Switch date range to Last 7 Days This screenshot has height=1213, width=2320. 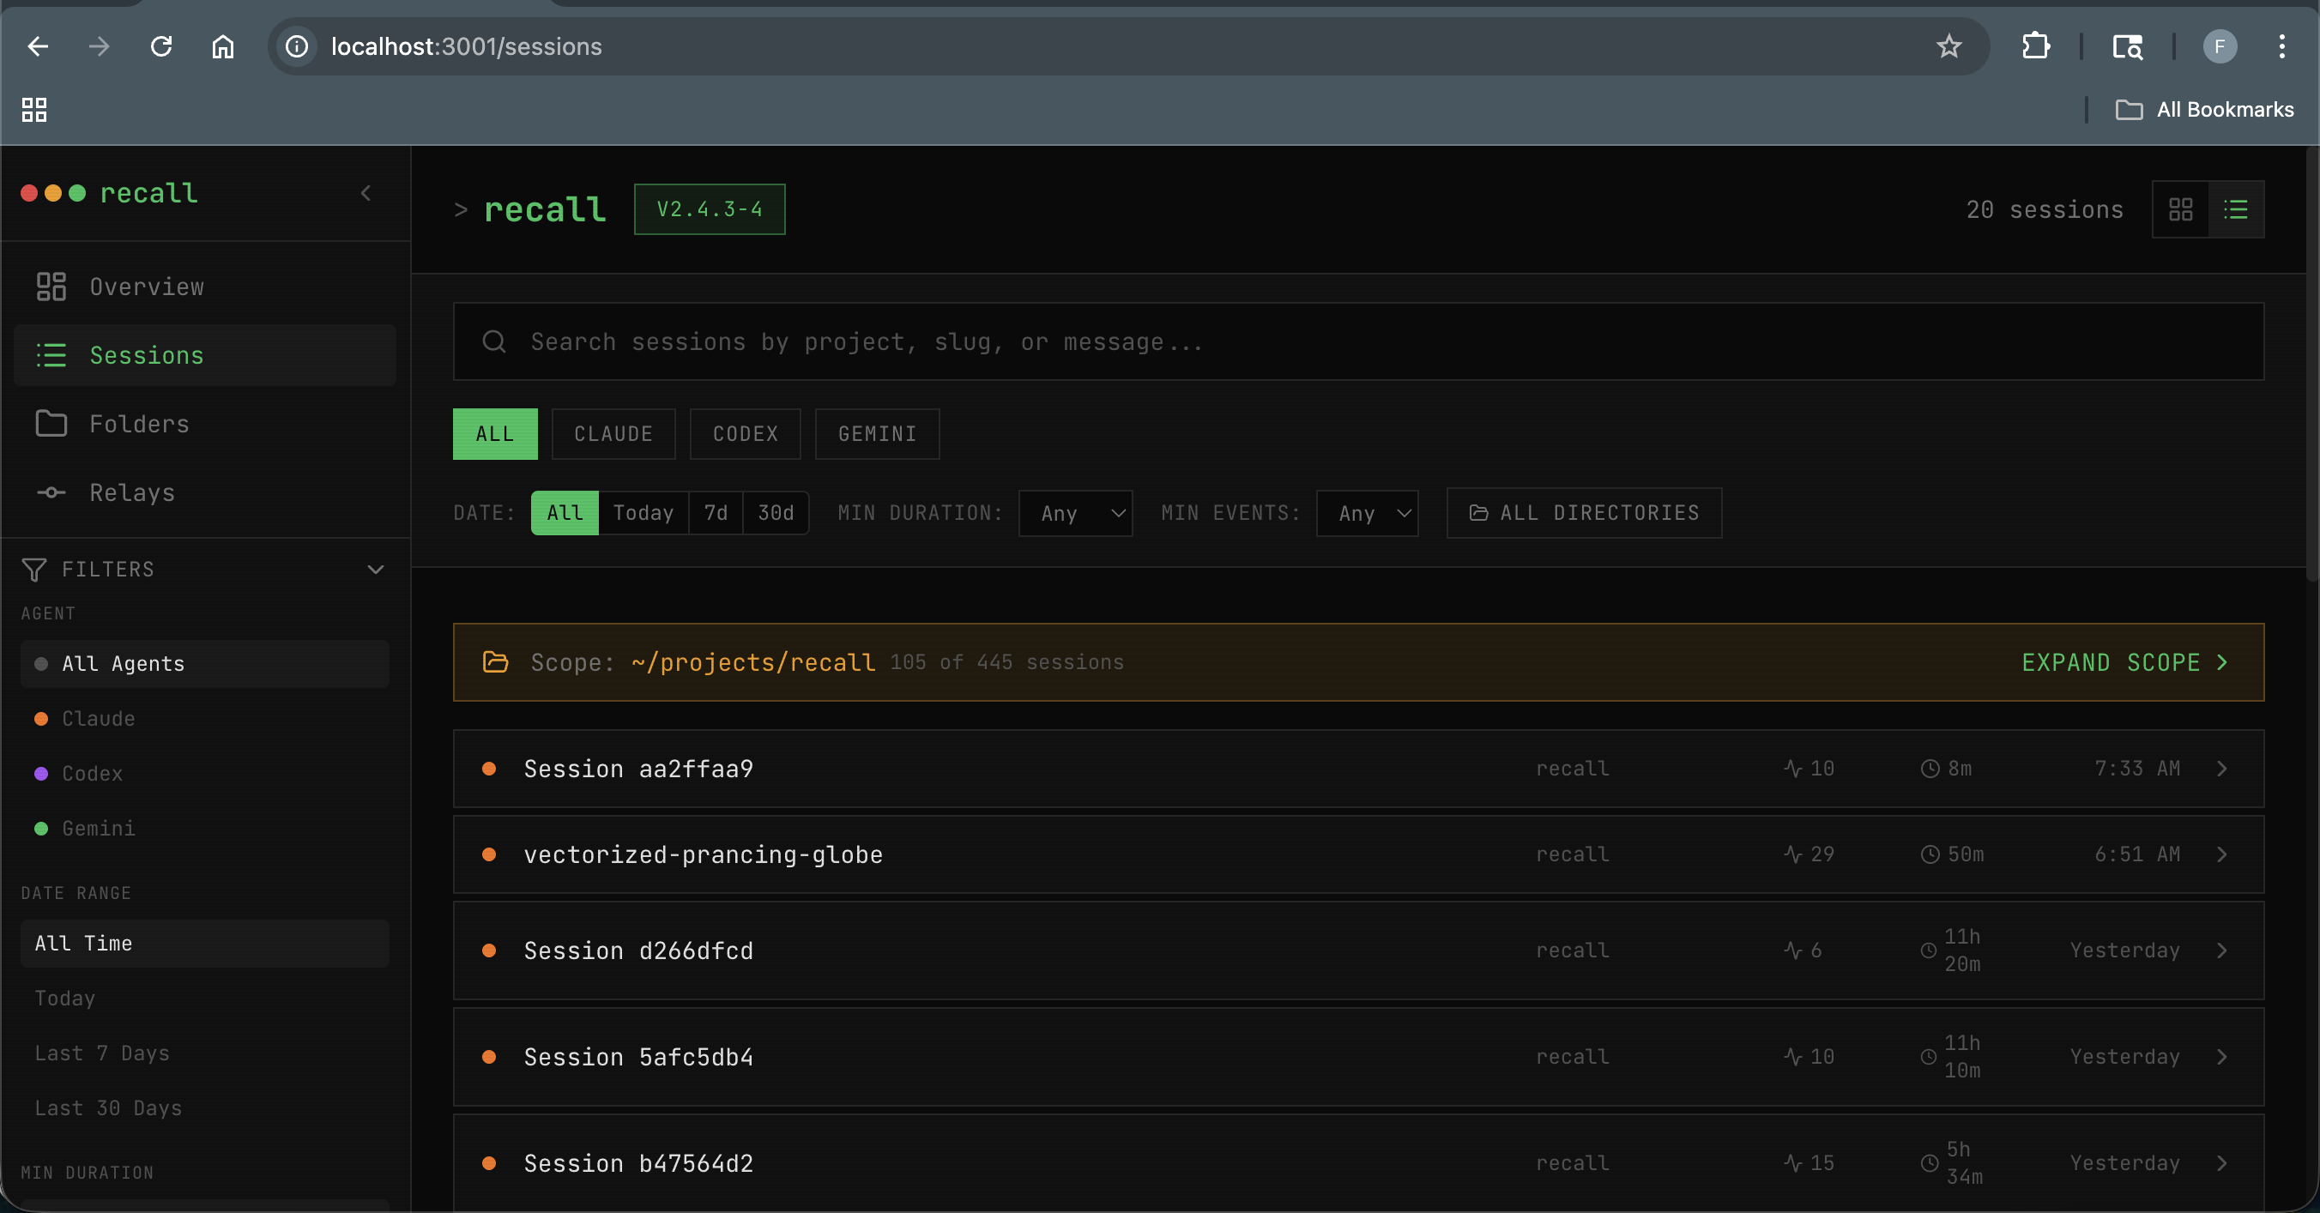pyautogui.click(x=102, y=1053)
